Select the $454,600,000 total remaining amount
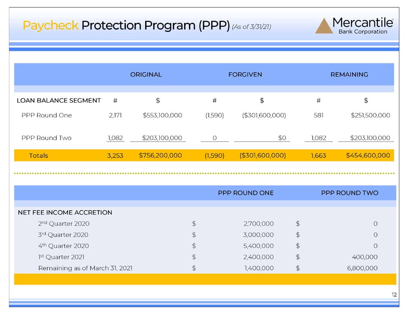 pos(368,155)
